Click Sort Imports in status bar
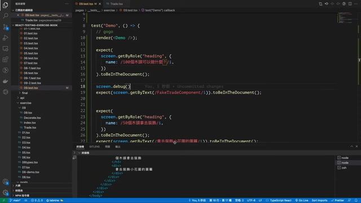The image size is (361, 203). pos(319,201)
